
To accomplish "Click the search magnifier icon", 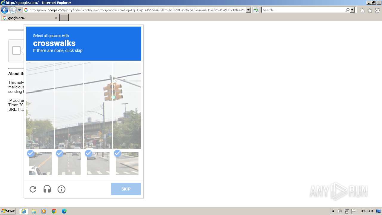I will 347,10.
